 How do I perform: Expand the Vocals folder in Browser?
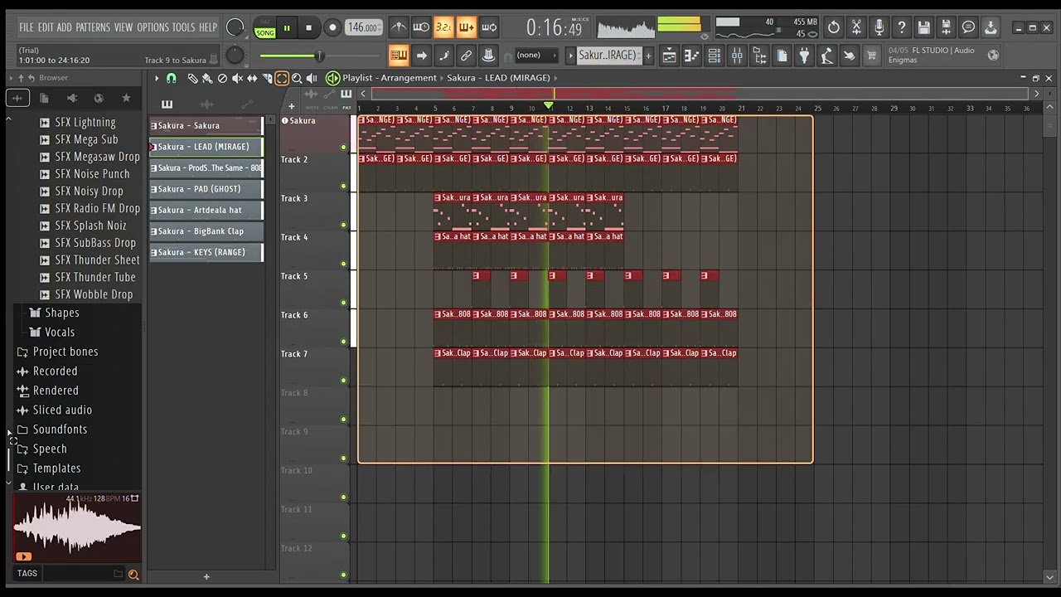pos(52,332)
